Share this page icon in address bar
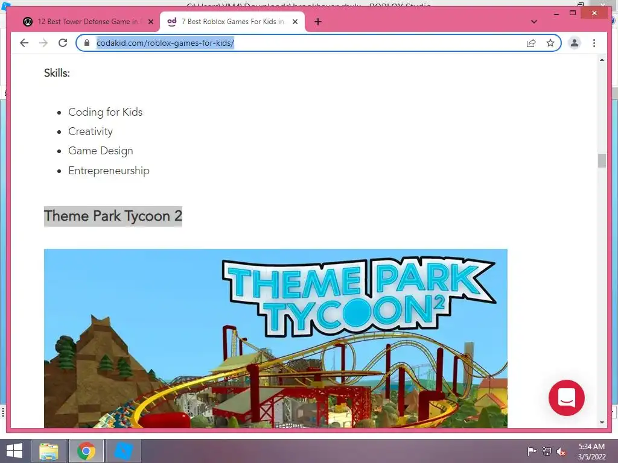618x463 pixels. pos(531,43)
